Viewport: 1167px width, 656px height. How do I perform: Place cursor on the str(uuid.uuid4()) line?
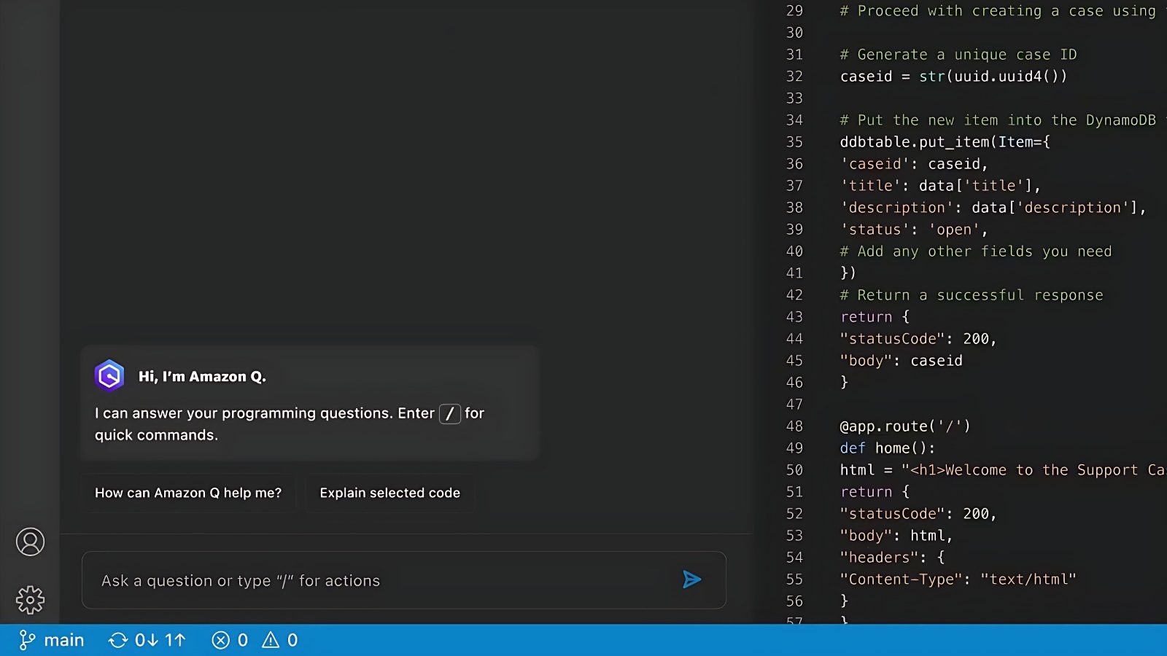tap(953, 77)
